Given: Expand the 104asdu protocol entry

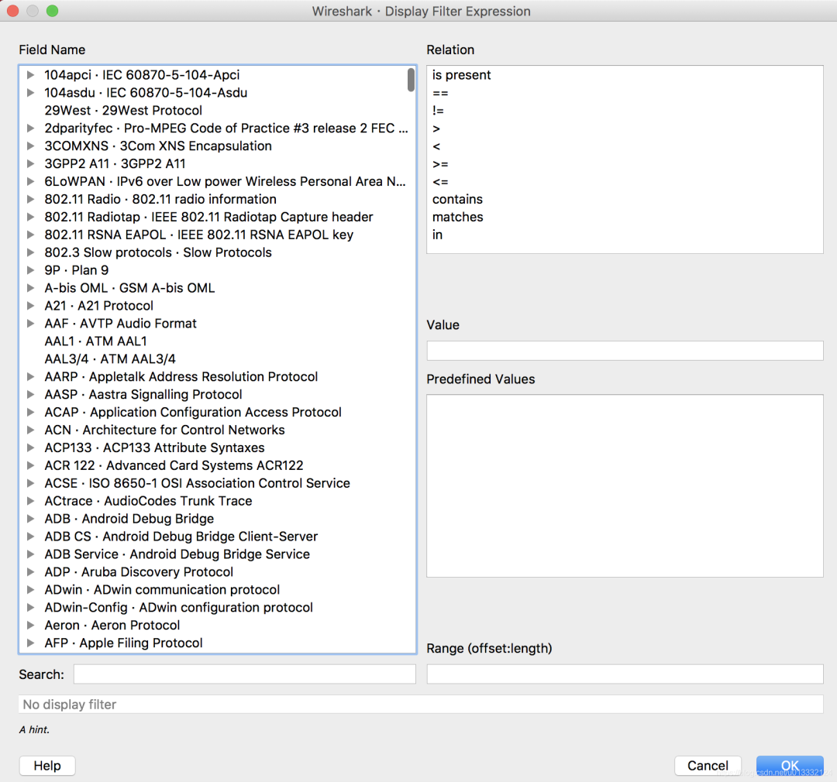Looking at the screenshot, I should pyautogui.click(x=30, y=93).
